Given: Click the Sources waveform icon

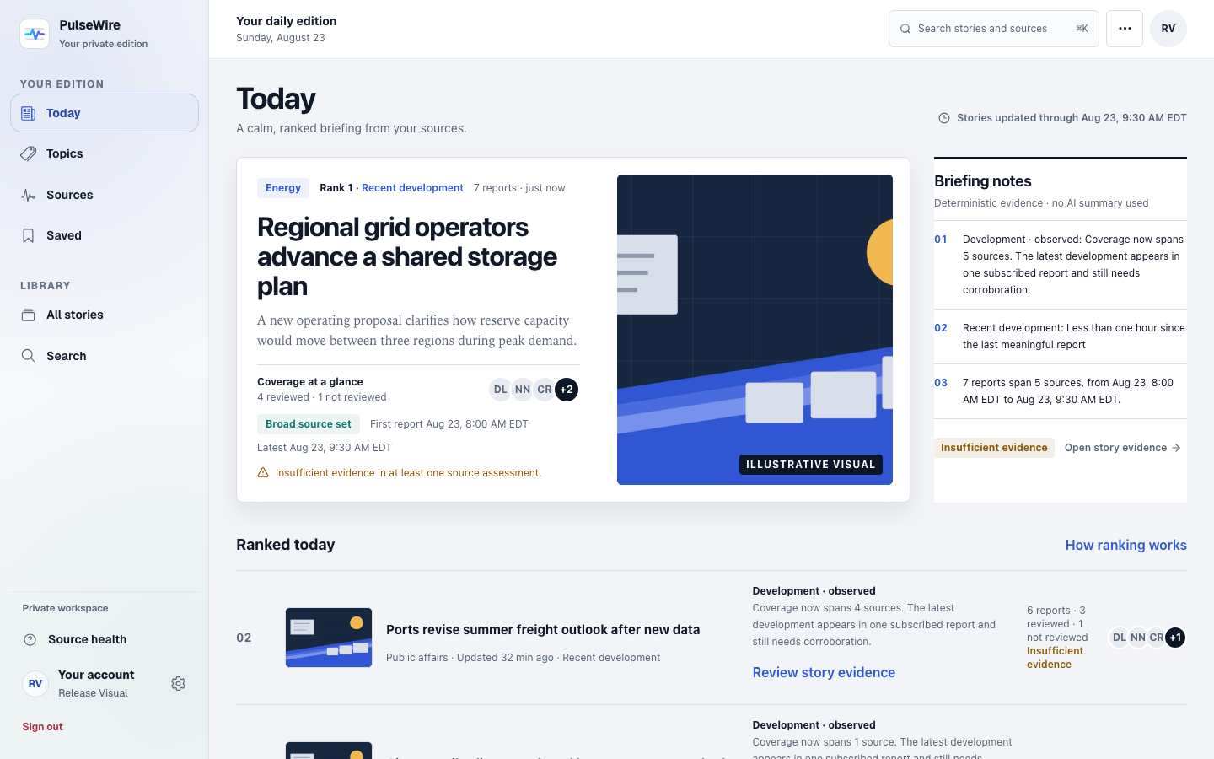Looking at the screenshot, I should click(29, 195).
